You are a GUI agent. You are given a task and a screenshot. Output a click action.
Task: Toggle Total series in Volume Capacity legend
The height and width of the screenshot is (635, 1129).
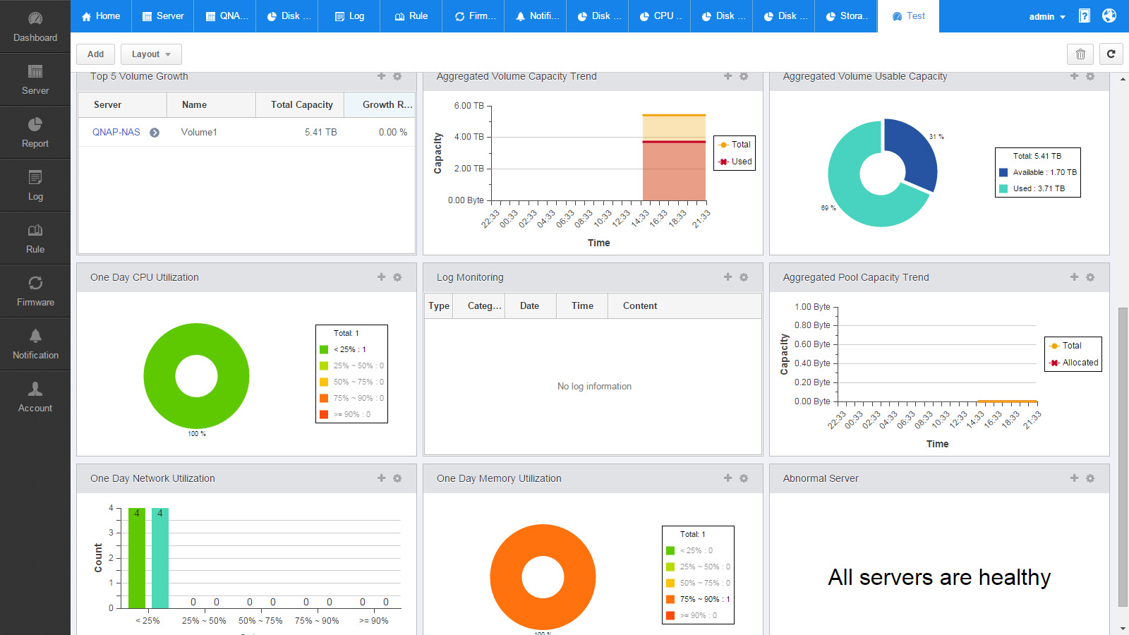point(735,145)
